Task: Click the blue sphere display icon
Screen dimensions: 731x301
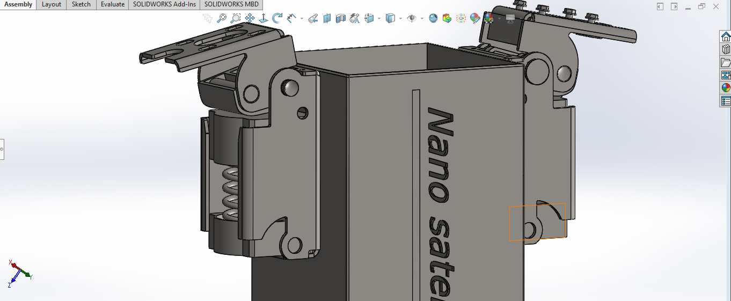Action: [x=433, y=18]
